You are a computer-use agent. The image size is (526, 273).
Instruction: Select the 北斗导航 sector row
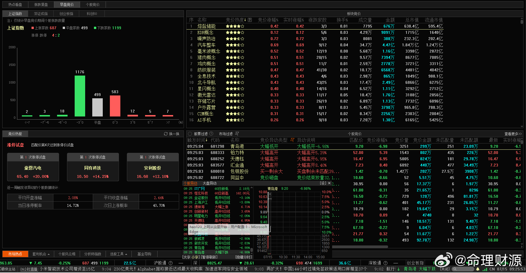tap(315, 82)
